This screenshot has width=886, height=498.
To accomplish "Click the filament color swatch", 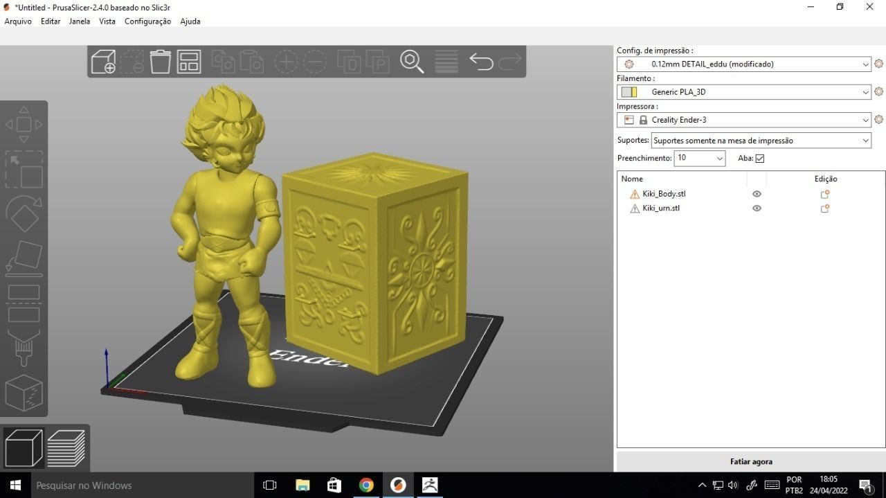I will [x=629, y=91].
